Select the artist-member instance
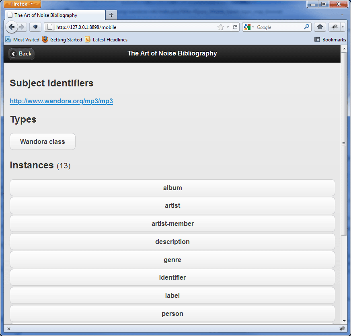 pos(172,223)
